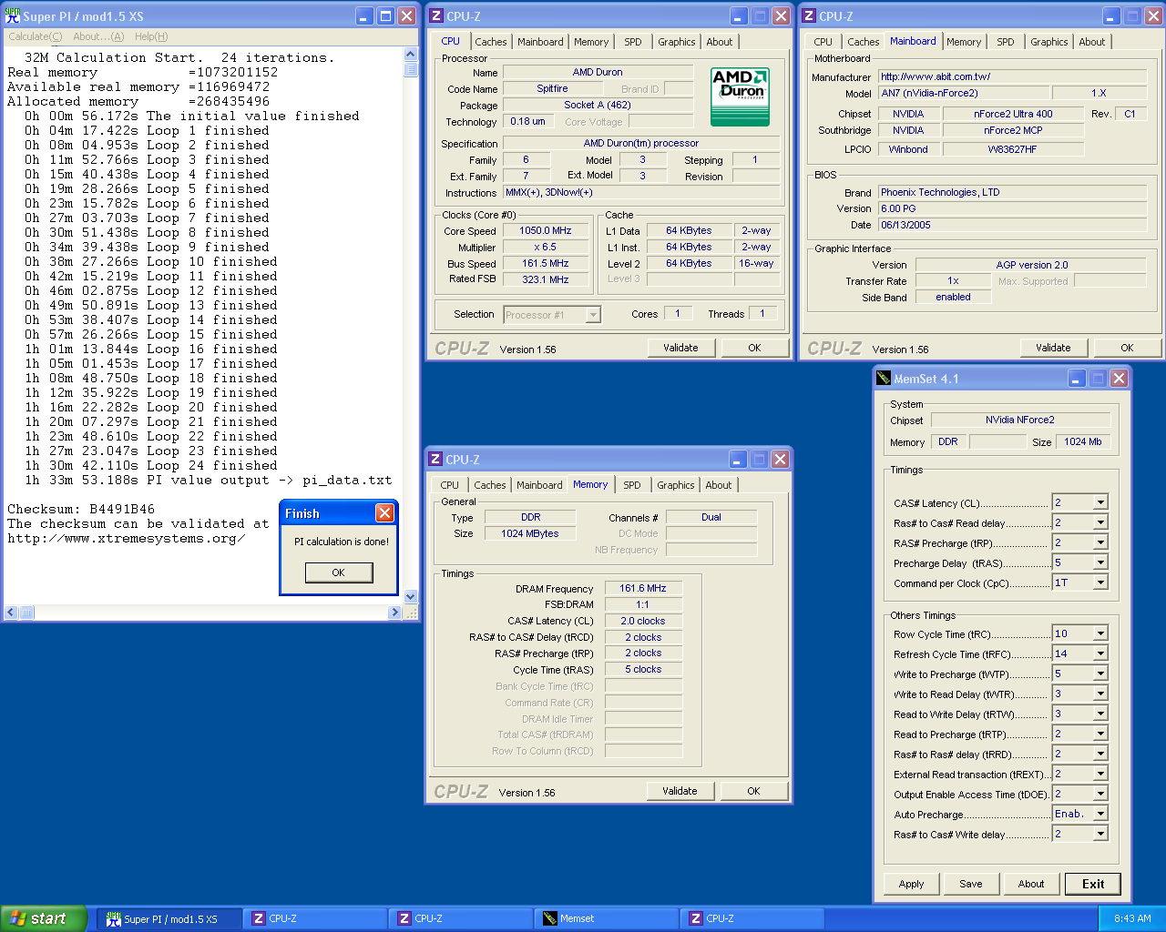Open the Read to Precharge (tRTP) dropdown
1166x932 pixels.
[x=1100, y=734]
